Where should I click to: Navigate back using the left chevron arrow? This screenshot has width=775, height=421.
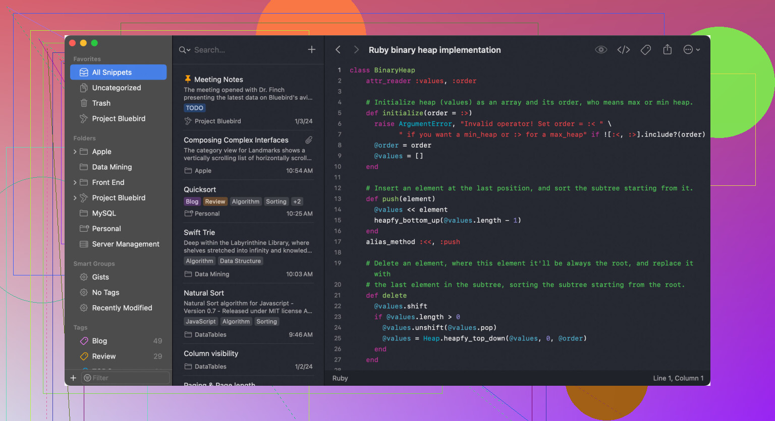click(x=338, y=49)
